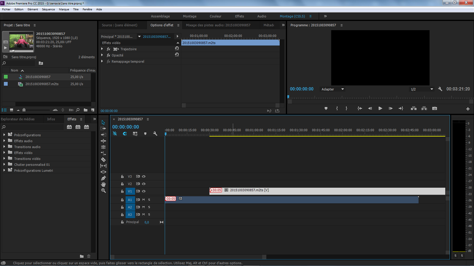Expand Transitions vidéo folder
This screenshot has height=266, width=474.
tap(4, 158)
